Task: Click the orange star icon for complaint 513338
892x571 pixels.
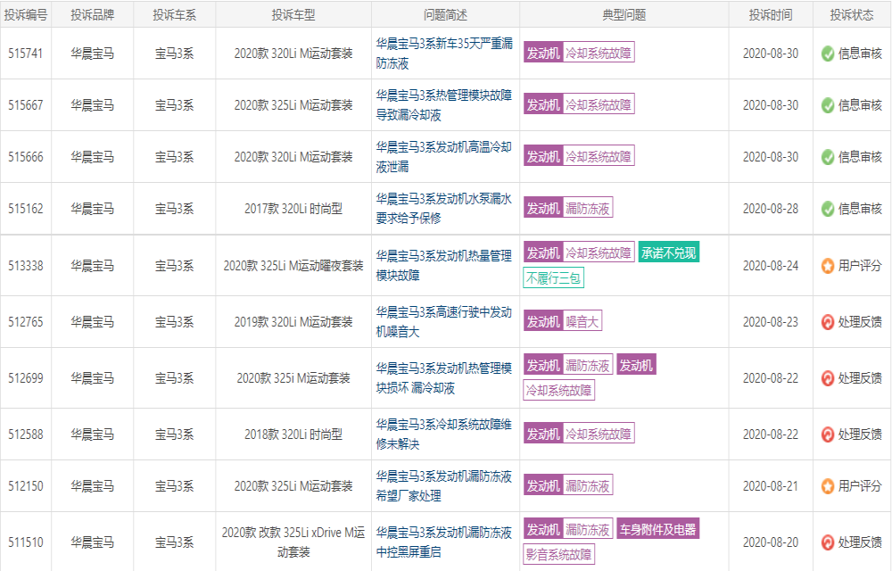Action: click(828, 266)
